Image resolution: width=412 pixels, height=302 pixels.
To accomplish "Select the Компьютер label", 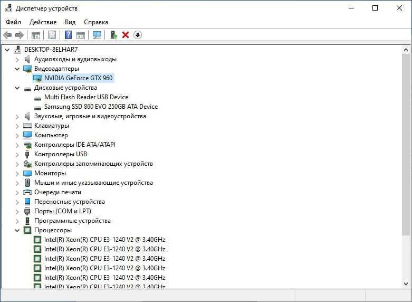I will click(51, 135).
